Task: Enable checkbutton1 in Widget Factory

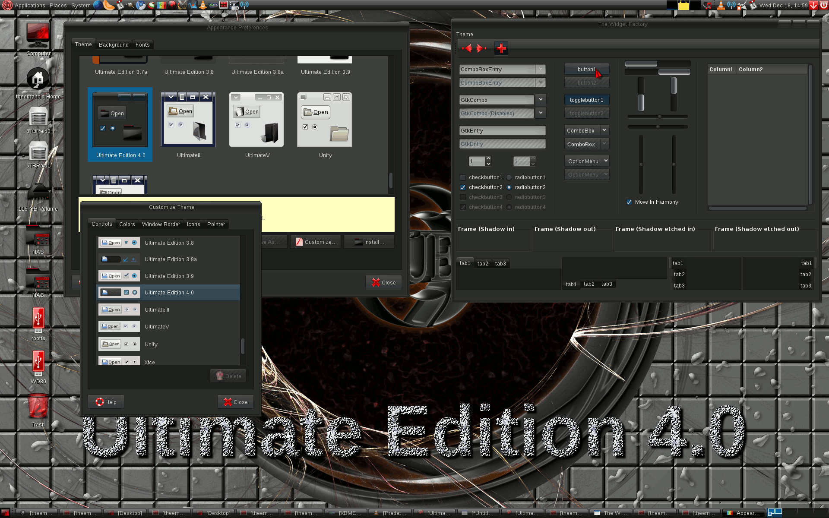Action: tap(463, 177)
